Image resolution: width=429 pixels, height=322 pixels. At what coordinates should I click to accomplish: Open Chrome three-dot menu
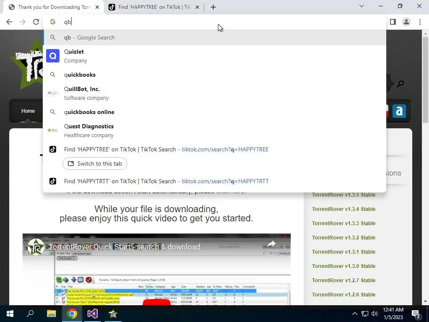click(x=420, y=22)
